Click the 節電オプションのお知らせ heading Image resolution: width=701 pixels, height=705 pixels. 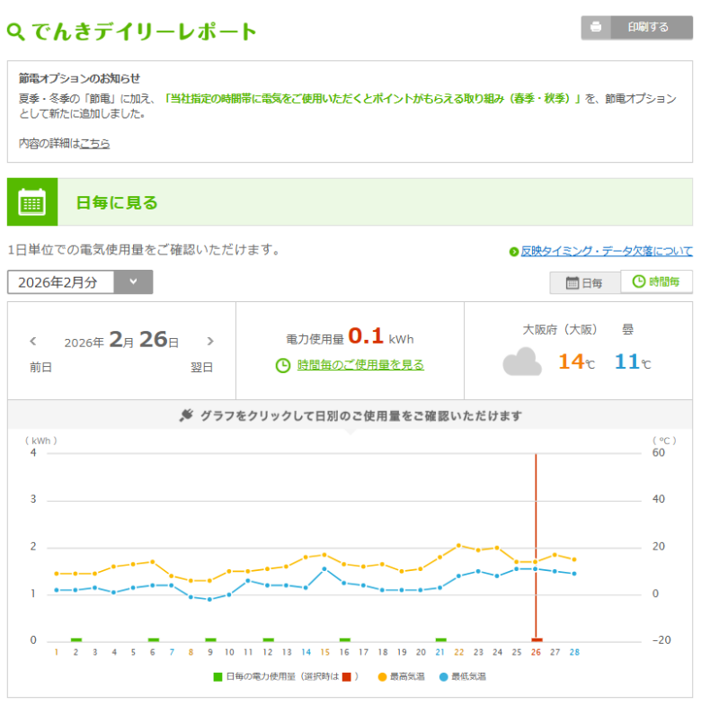click(x=79, y=78)
